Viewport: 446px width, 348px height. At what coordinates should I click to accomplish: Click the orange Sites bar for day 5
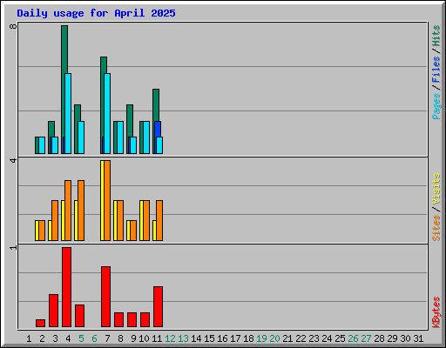click(81, 211)
